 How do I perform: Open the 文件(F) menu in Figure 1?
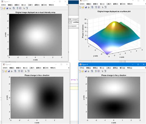tap(3, 5)
